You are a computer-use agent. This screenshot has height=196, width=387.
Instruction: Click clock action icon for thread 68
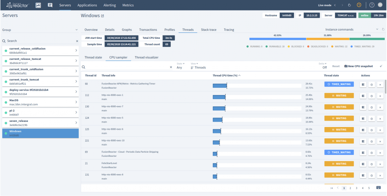coord(372,84)
